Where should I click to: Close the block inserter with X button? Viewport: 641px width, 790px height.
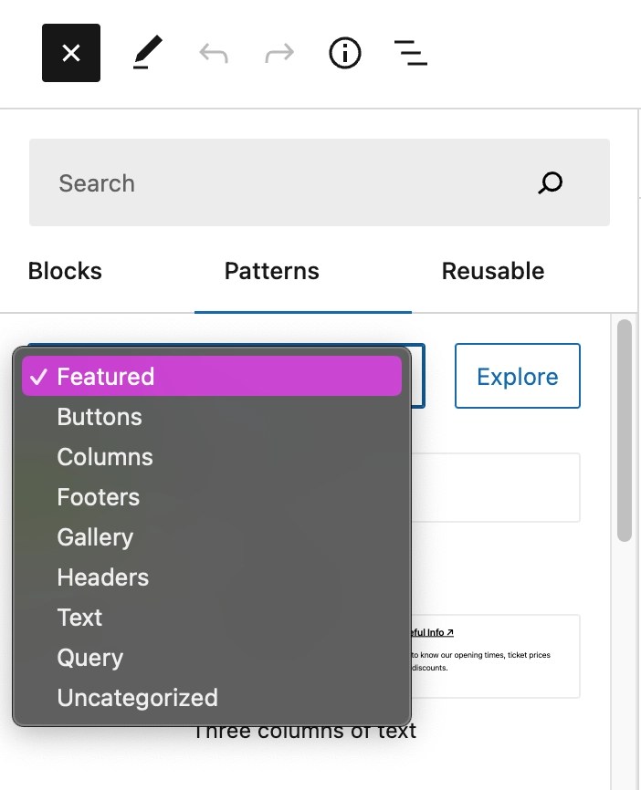pos(71,53)
